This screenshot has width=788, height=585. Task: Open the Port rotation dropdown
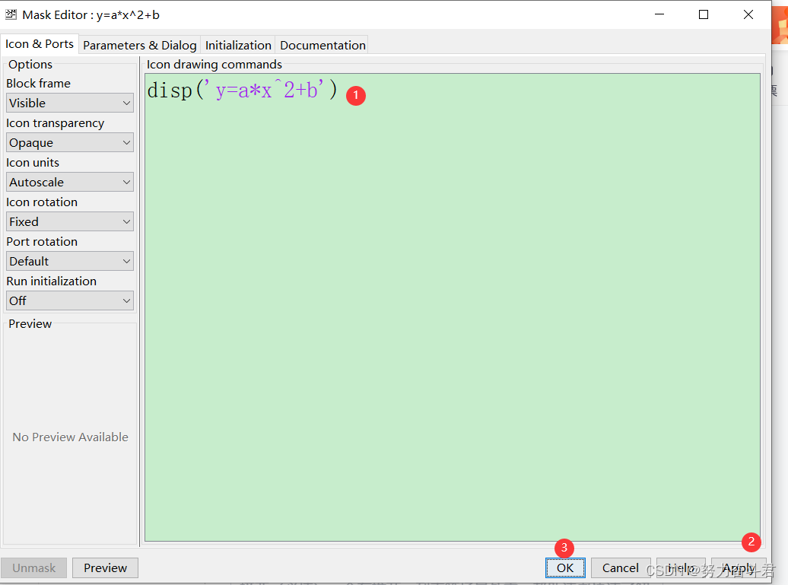pos(69,261)
